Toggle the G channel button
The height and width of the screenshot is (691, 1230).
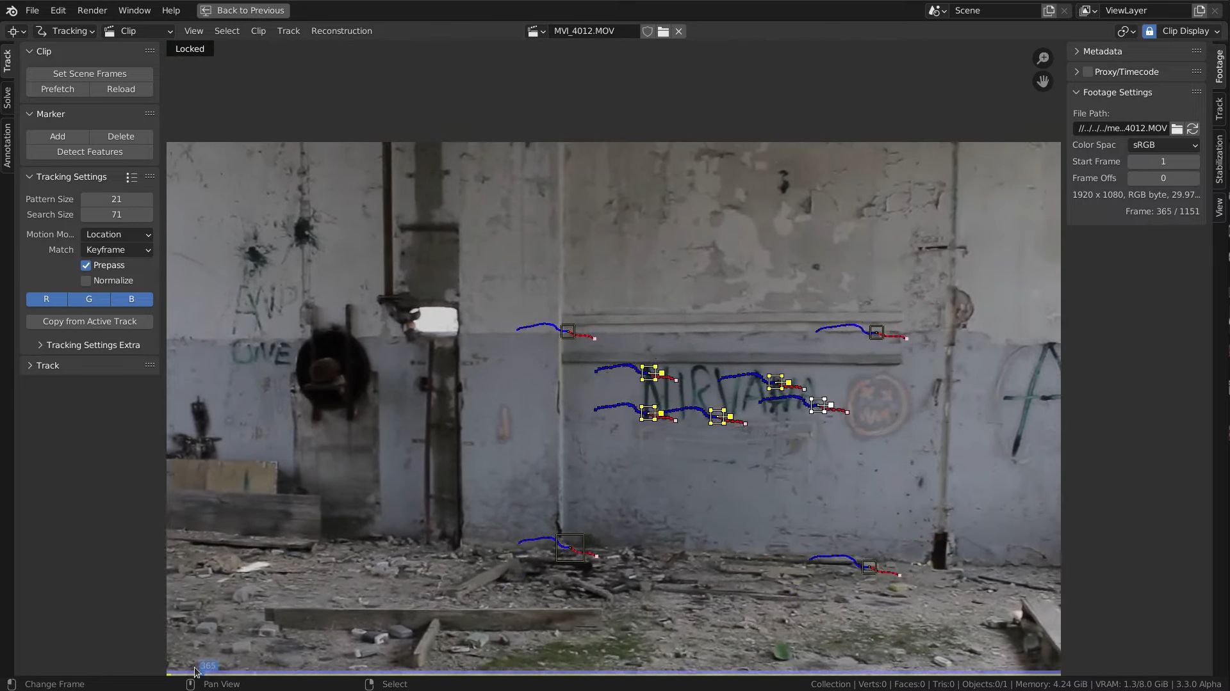pyautogui.click(x=88, y=299)
